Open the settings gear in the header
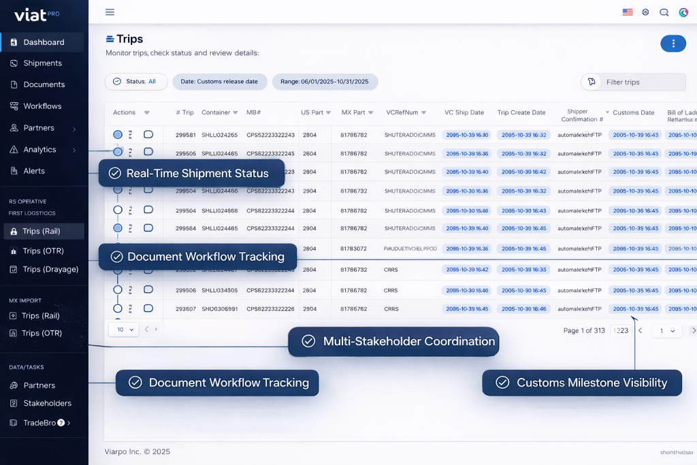 (x=645, y=12)
